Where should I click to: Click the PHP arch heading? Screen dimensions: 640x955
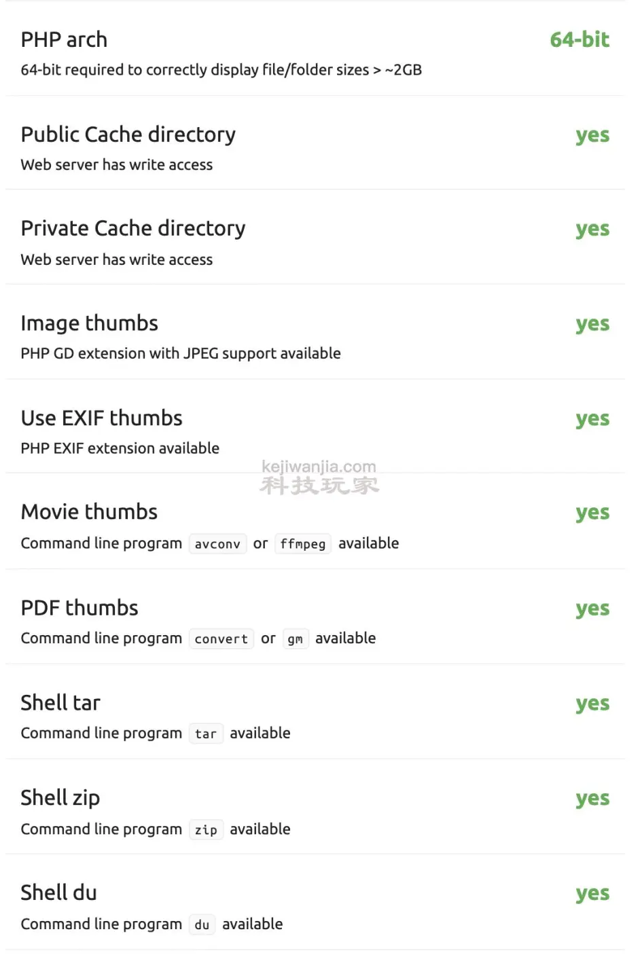[x=64, y=39]
